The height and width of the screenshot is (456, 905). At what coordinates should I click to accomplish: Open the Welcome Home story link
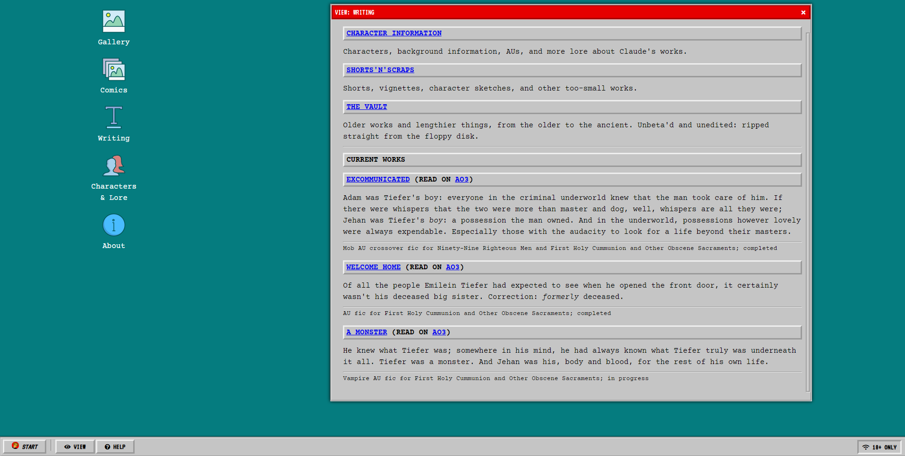point(373,267)
